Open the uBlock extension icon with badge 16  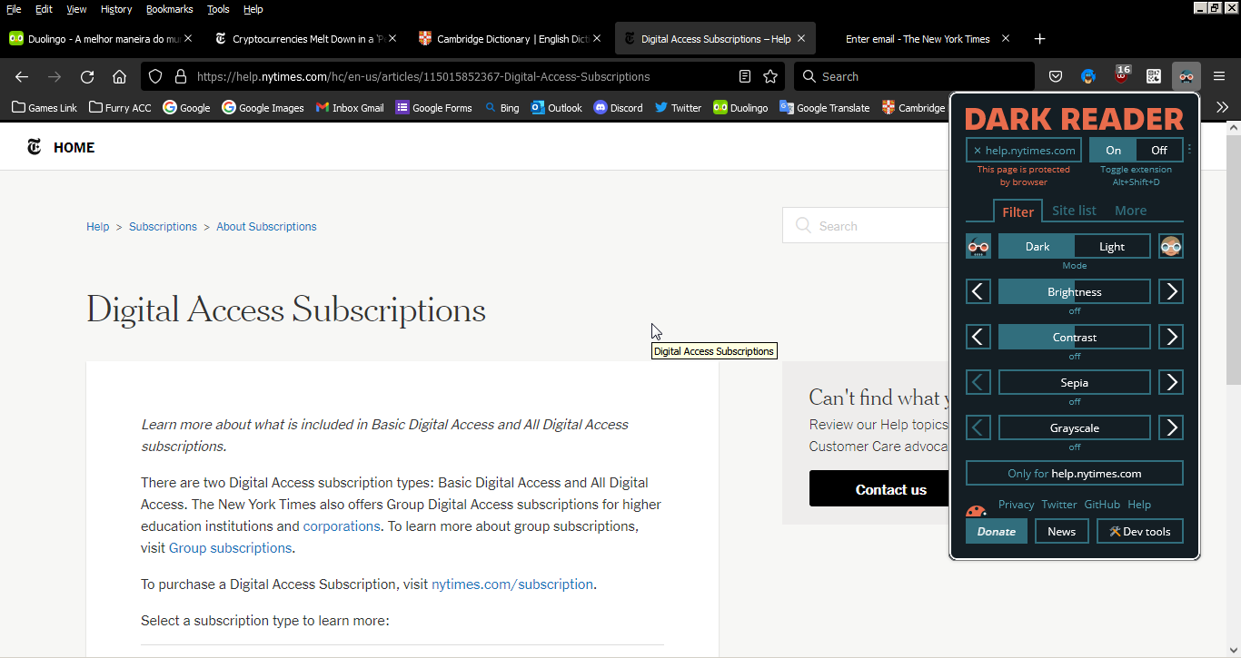click(1121, 76)
